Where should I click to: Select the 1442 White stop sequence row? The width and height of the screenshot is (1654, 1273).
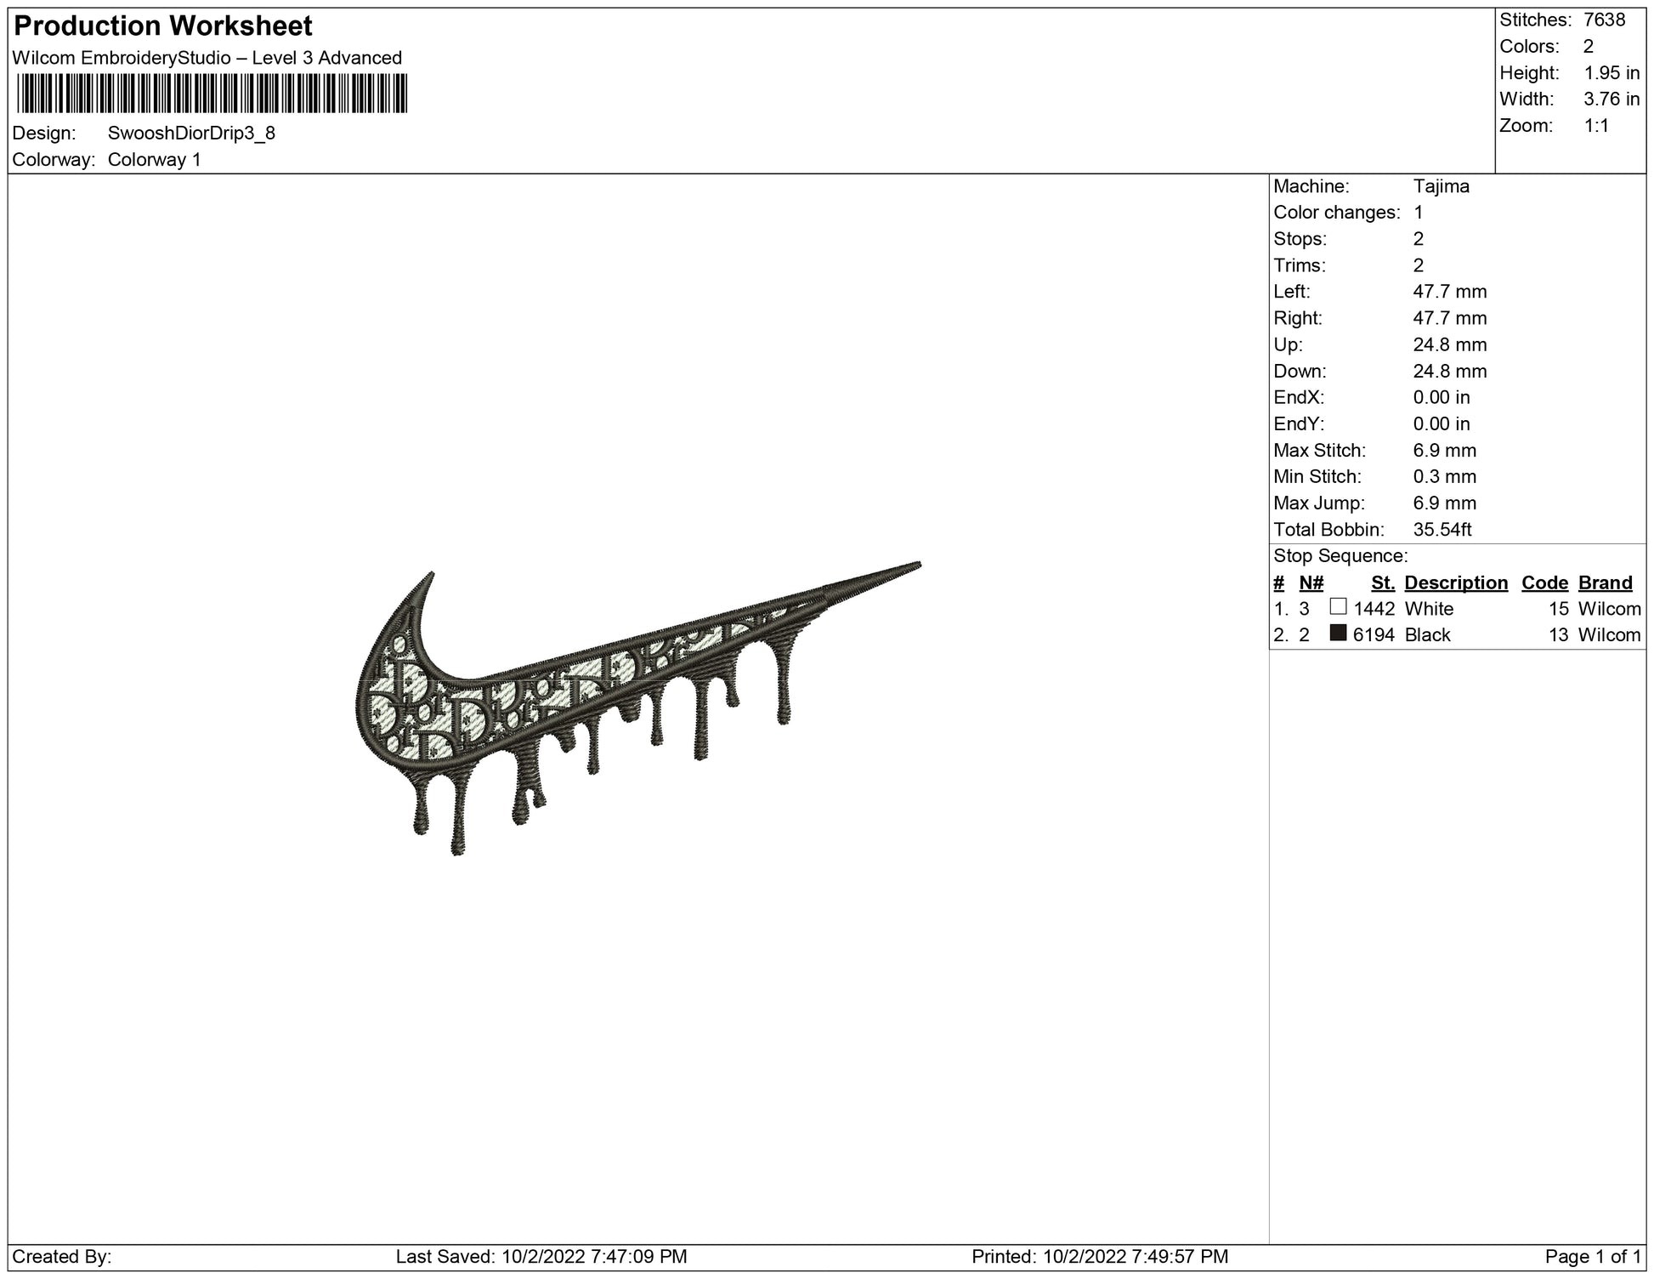1429,609
